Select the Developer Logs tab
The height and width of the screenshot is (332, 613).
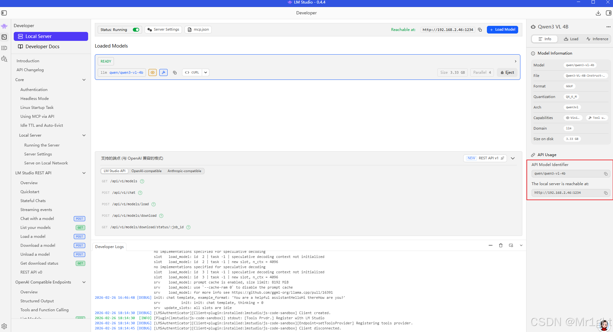pyautogui.click(x=109, y=247)
